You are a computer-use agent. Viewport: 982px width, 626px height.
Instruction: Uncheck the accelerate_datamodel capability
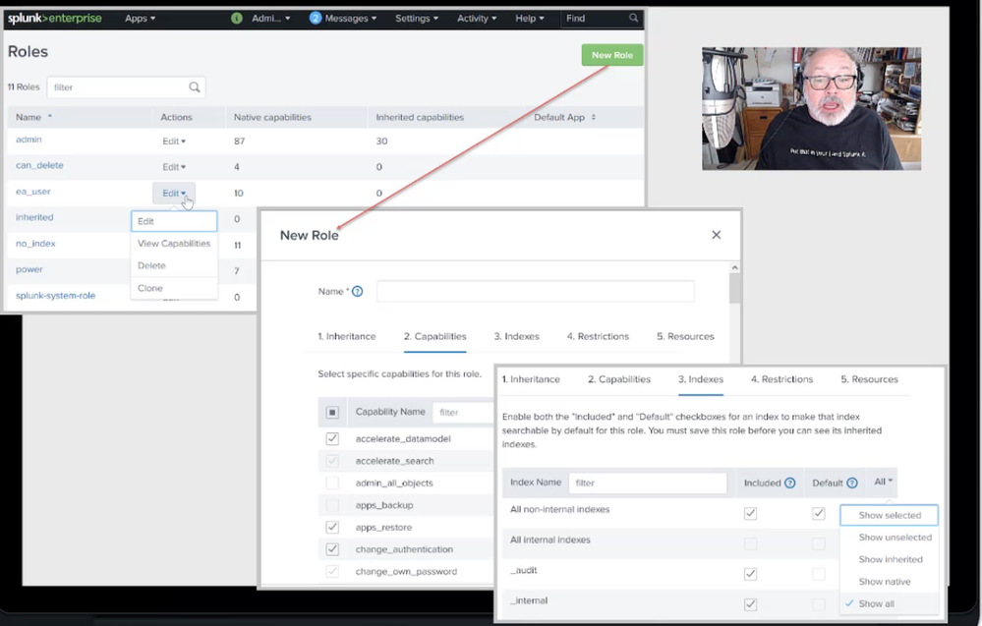(332, 439)
